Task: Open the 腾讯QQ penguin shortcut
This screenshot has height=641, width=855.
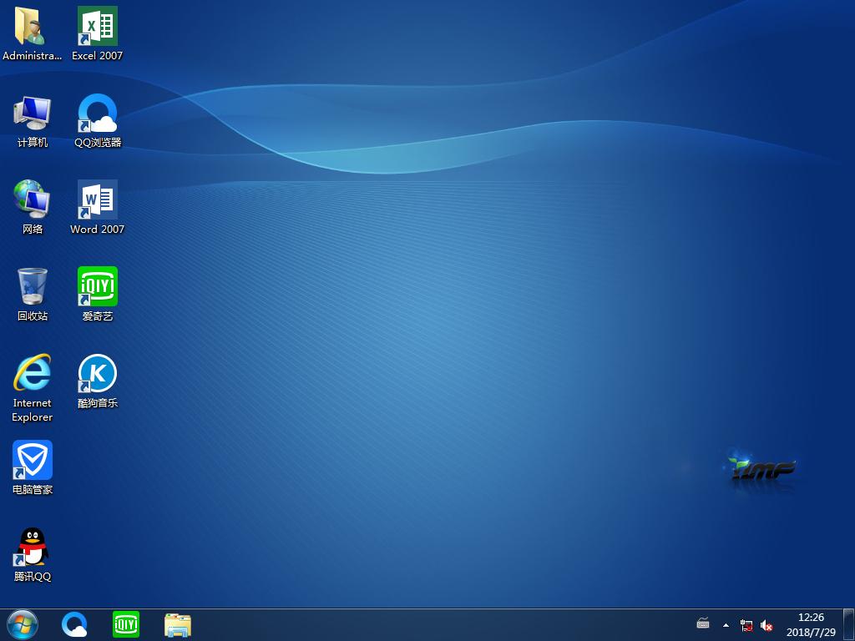Action: coord(33,554)
